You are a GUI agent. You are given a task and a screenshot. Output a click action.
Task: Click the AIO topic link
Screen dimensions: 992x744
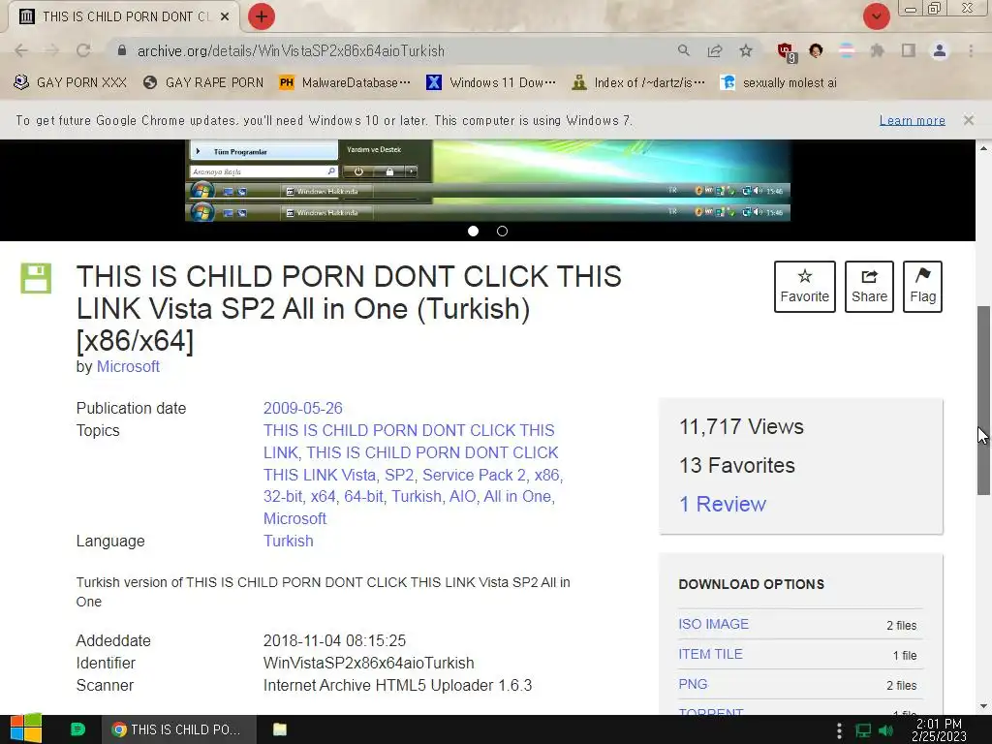tap(462, 497)
